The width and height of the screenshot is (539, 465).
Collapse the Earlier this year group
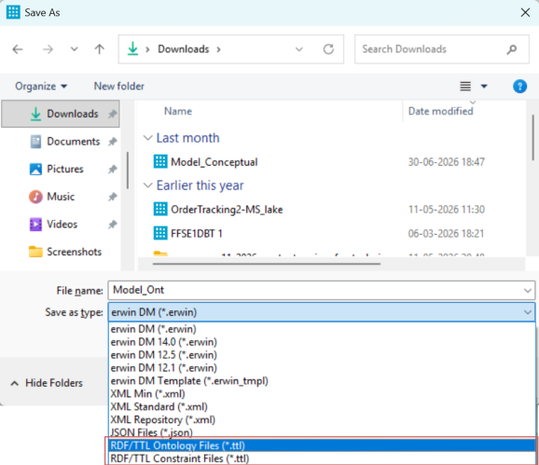click(148, 185)
